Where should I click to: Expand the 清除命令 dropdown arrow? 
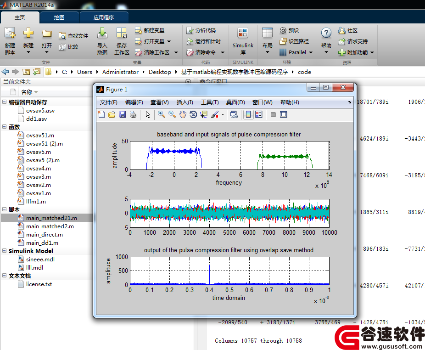[223, 52]
